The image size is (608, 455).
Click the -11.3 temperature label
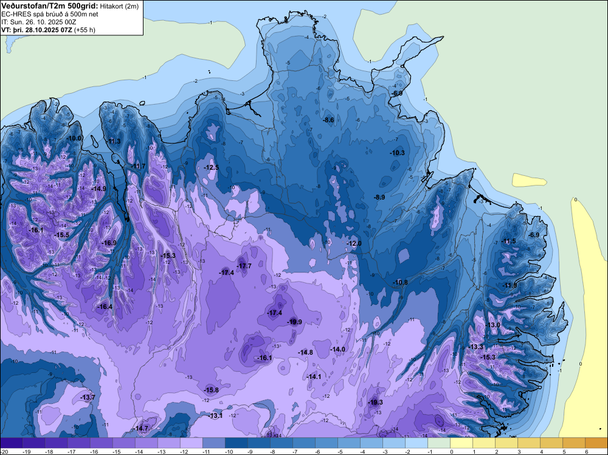coord(113,141)
